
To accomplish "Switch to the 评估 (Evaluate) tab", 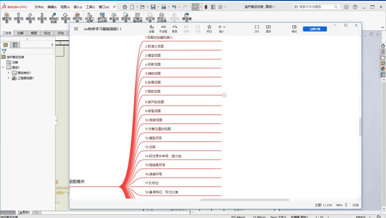I will tap(61, 33).
